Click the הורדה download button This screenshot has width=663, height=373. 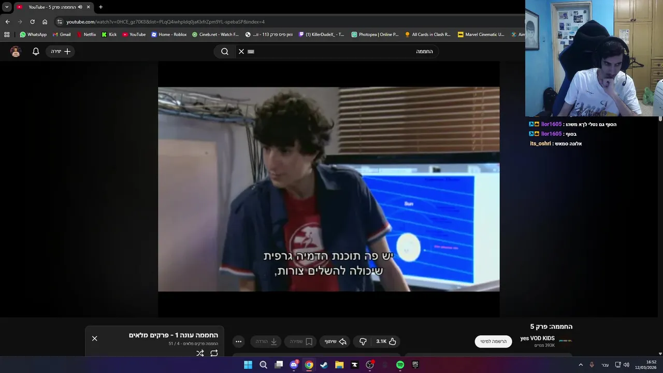point(266,341)
